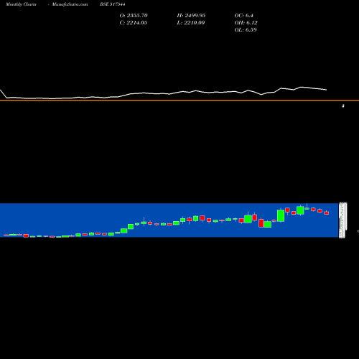Click the low price 'L: 2210.00'

[191, 22]
